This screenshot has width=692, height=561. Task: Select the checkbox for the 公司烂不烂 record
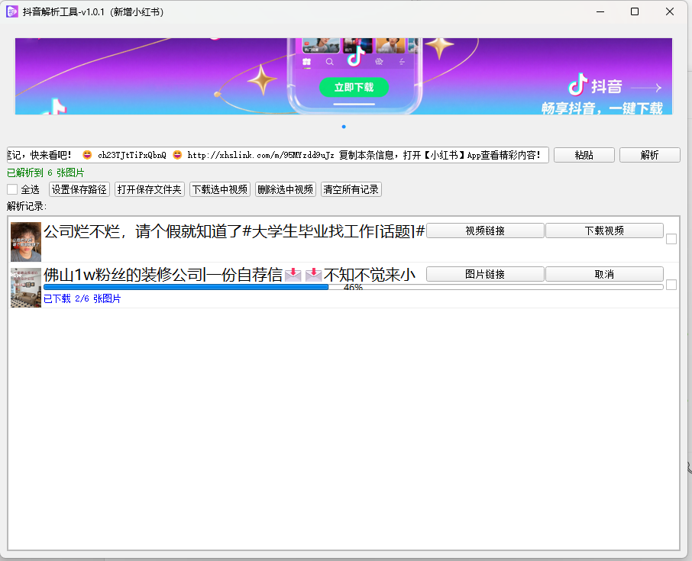(x=671, y=239)
